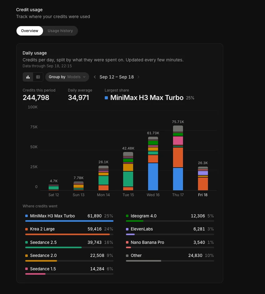Click the 3,540 credits value
The image size is (265, 294).
[x=199, y=242]
